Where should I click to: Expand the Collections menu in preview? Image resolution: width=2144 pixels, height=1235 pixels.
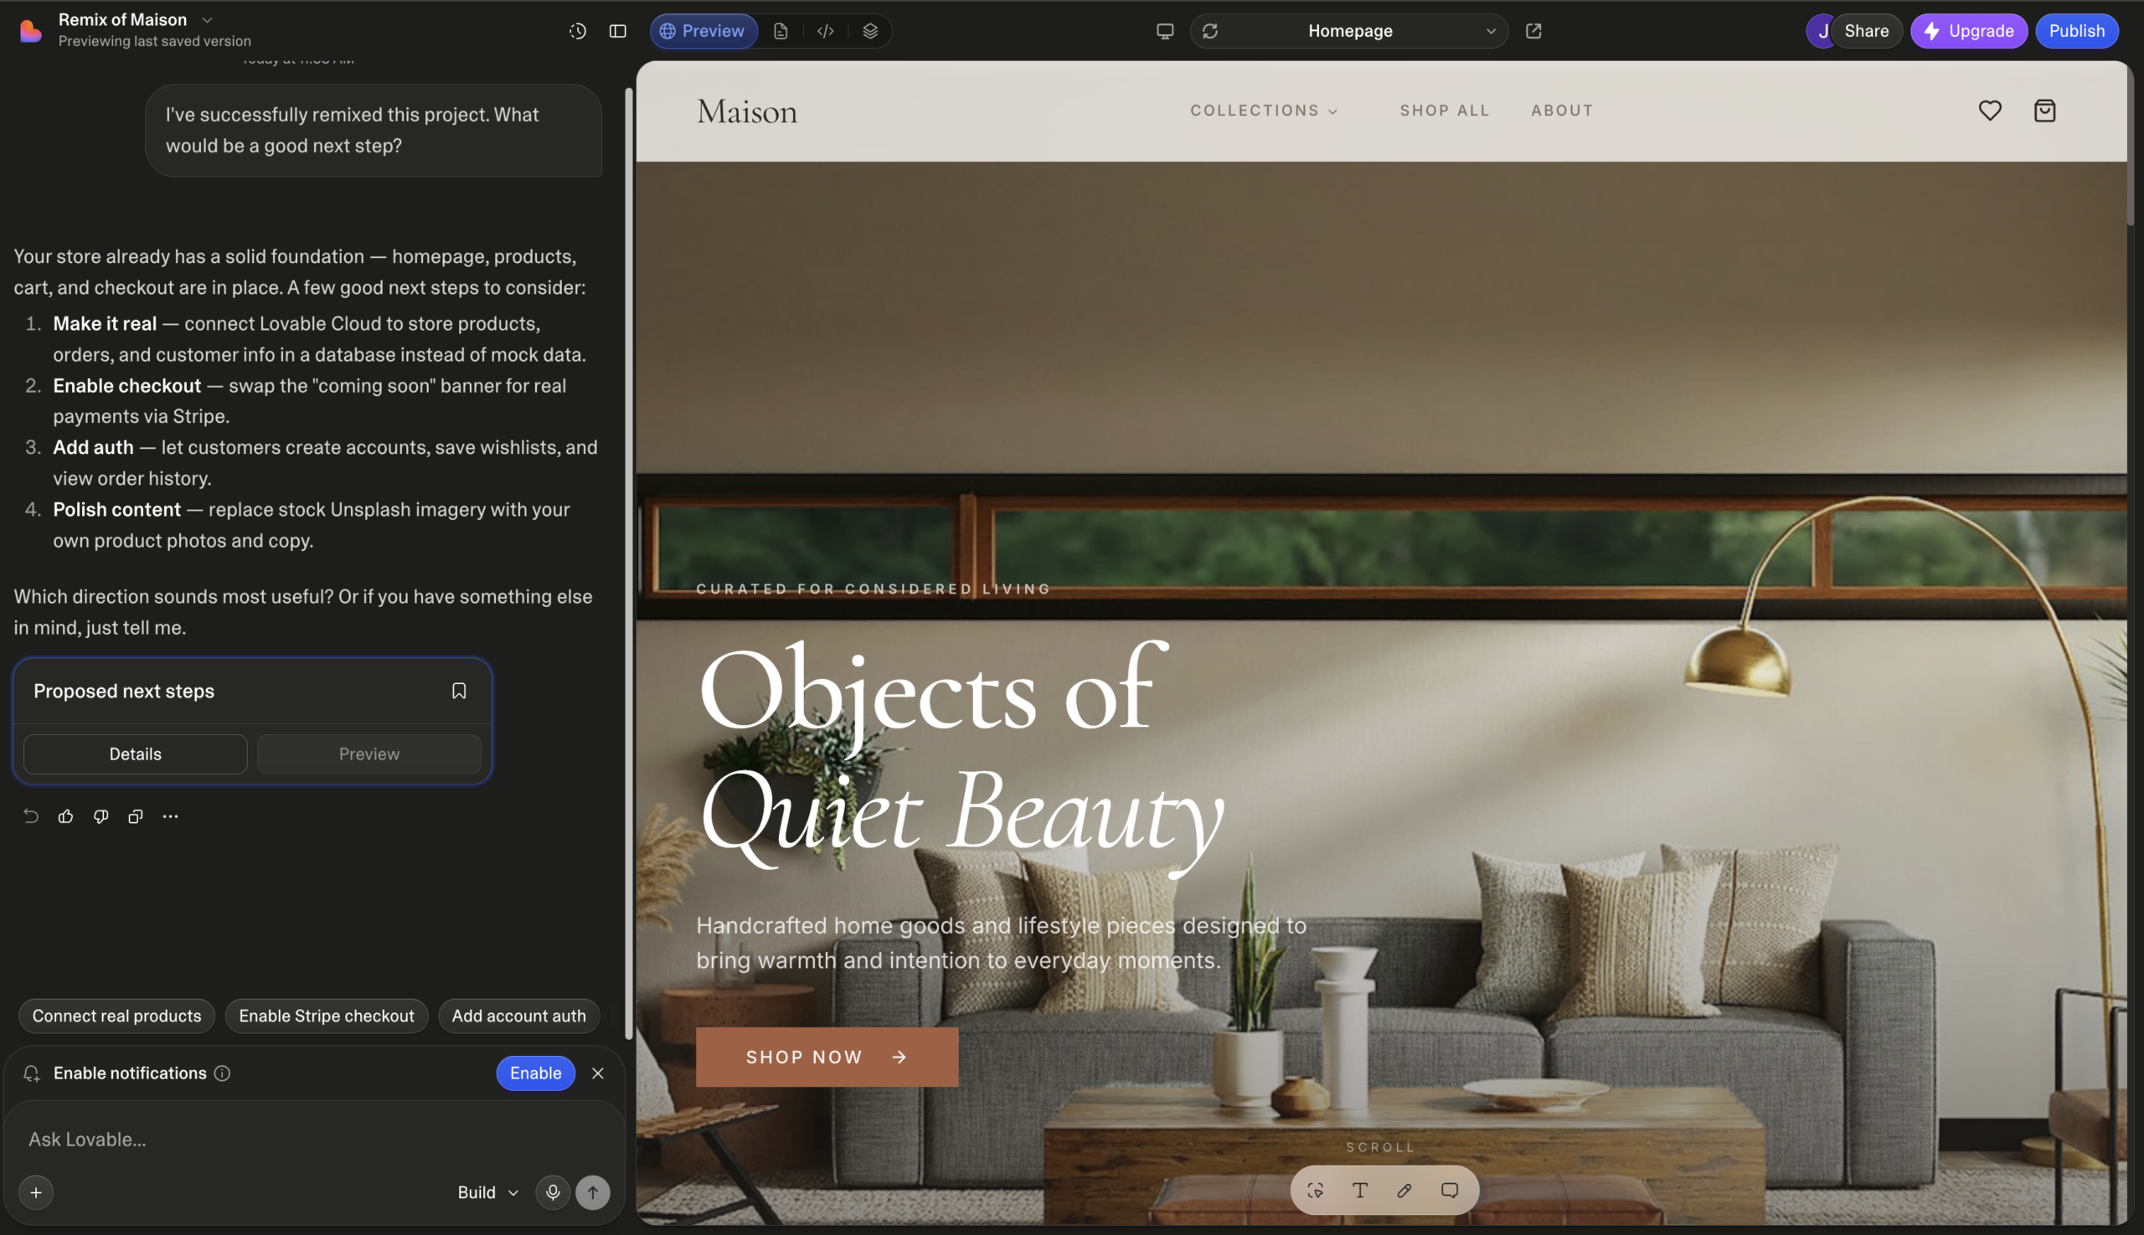[1263, 111]
